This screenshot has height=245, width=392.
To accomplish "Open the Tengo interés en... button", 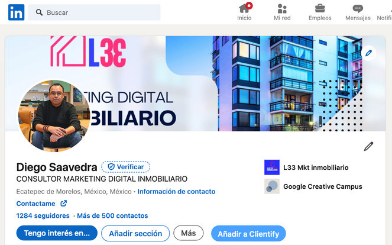I will (57, 233).
